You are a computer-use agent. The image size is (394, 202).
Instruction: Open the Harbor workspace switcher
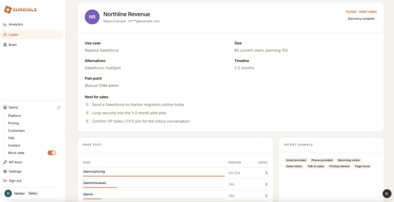pyautogui.click(x=32, y=194)
